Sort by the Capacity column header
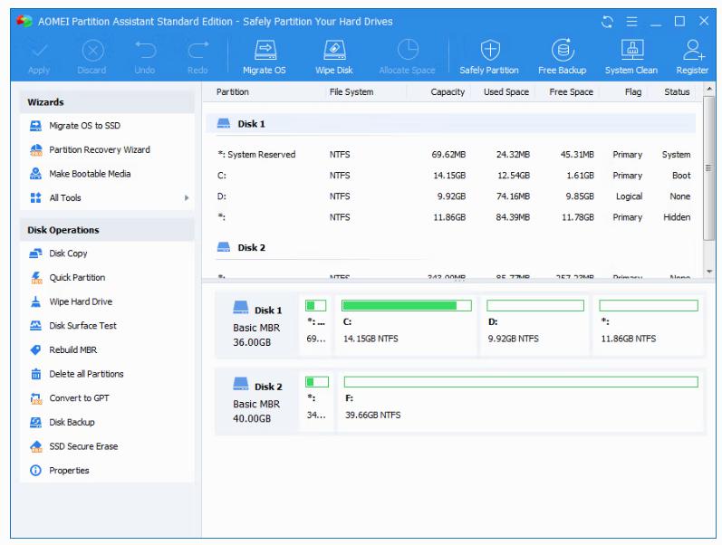The image size is (722, 545). point(447,92)
